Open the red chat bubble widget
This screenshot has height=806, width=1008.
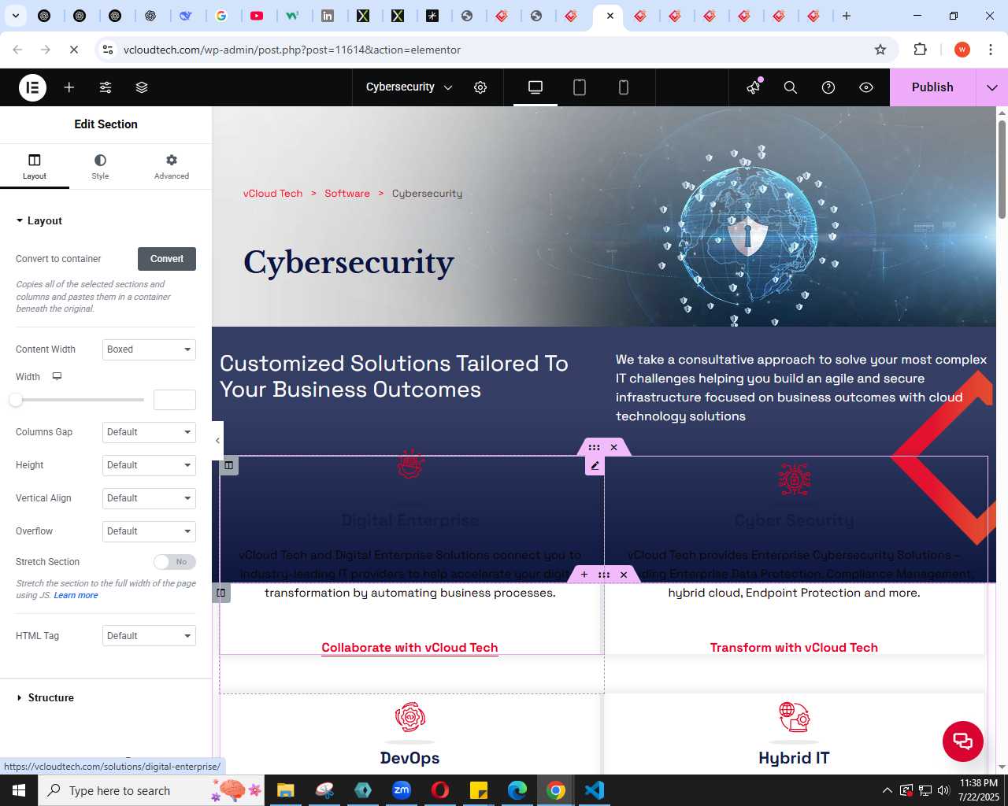pos(963,741)
